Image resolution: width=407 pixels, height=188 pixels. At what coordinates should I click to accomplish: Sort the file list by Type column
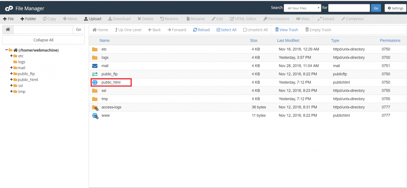pyautogui.click(x=335, y=40)
